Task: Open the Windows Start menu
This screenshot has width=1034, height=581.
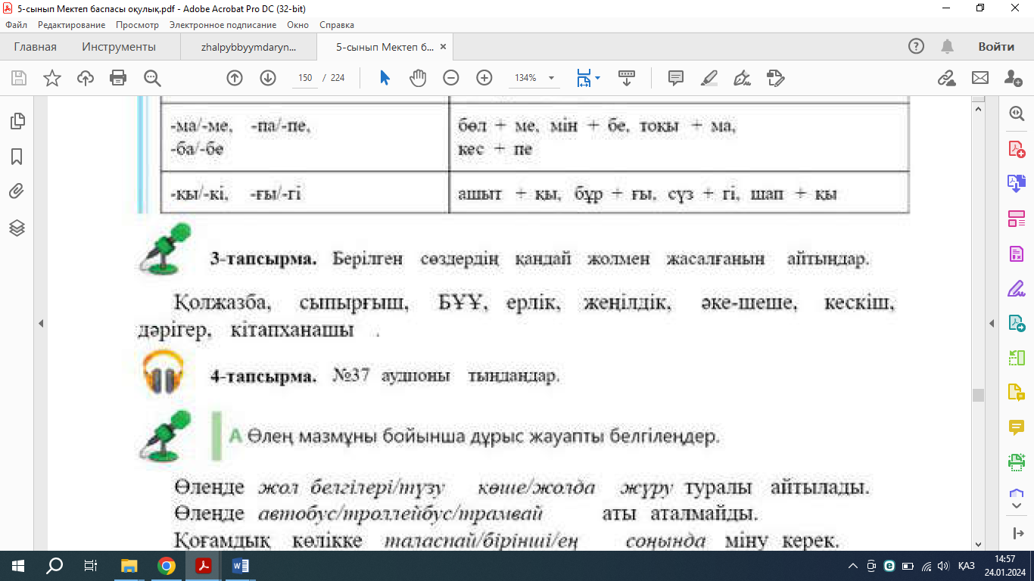Action: 17,565
